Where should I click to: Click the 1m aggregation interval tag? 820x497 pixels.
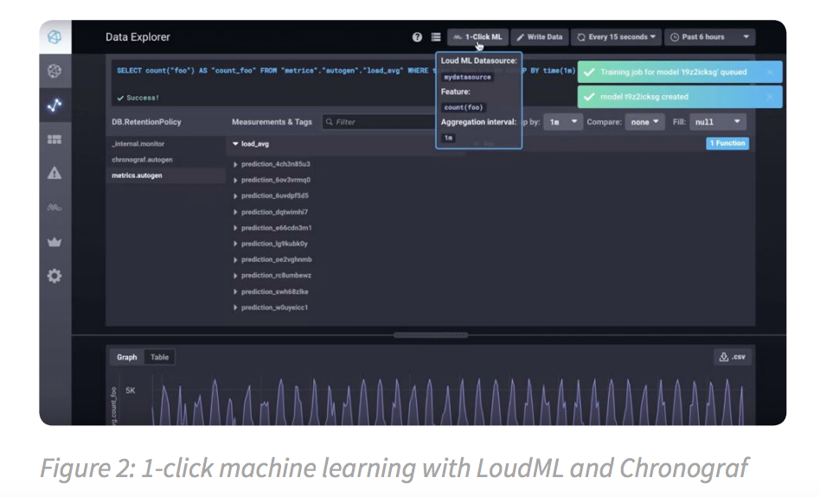click(x=448, y=138)
